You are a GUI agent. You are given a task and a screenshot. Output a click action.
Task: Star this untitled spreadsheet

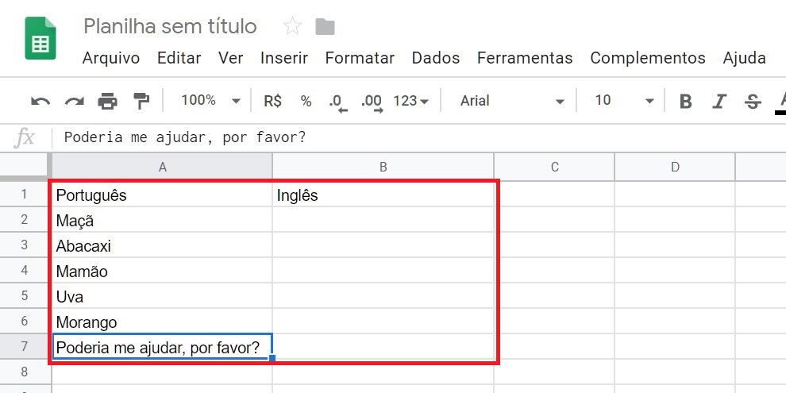point(292,27)
